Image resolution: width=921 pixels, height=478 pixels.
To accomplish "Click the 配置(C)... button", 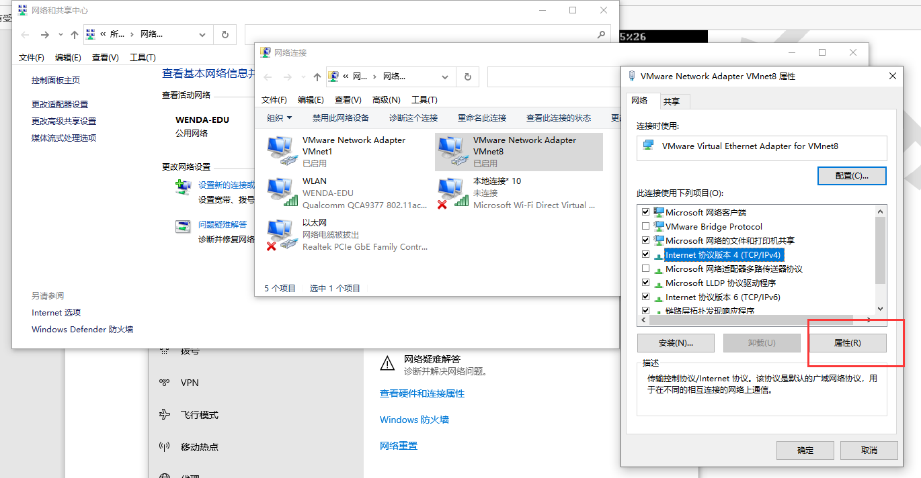I will (x=852, y=176).
